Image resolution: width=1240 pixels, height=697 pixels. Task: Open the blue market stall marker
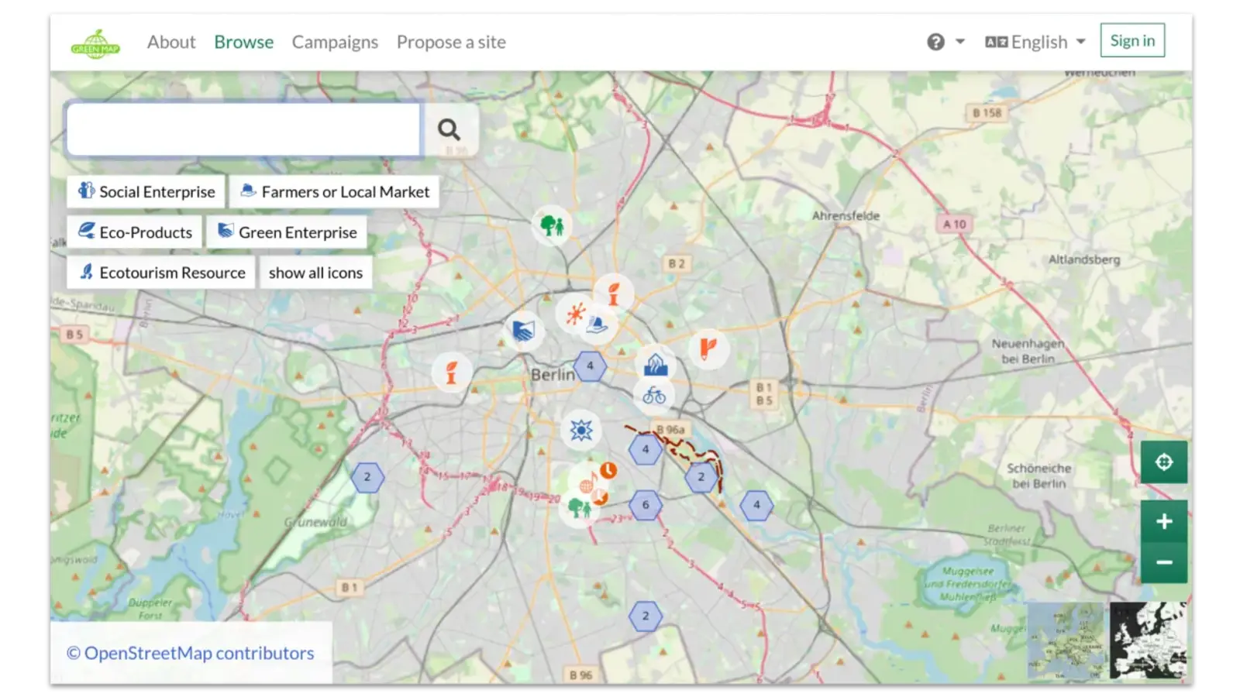point(598,324)
